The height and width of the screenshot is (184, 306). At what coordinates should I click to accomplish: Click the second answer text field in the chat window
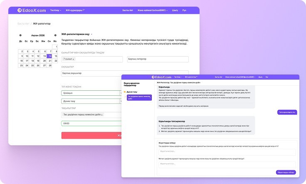(227, 165)
